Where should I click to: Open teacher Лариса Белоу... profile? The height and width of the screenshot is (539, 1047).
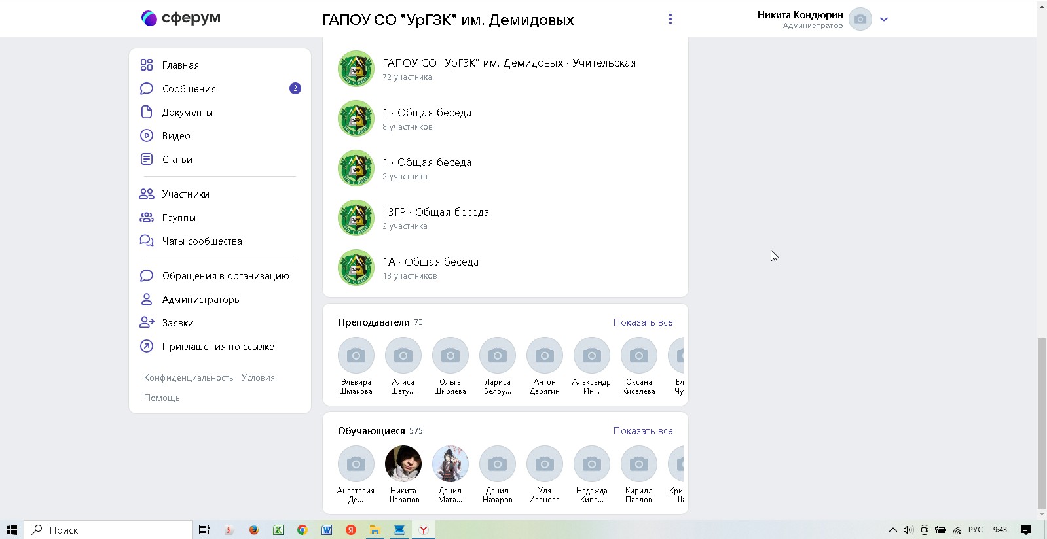pyautogui.click(x=498, y=366)
